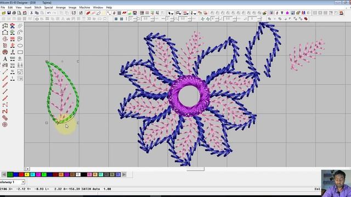The width and height of the screenshot is (351, 197).
Task: Pick the red color swatch 3
Action: [21, 175]
